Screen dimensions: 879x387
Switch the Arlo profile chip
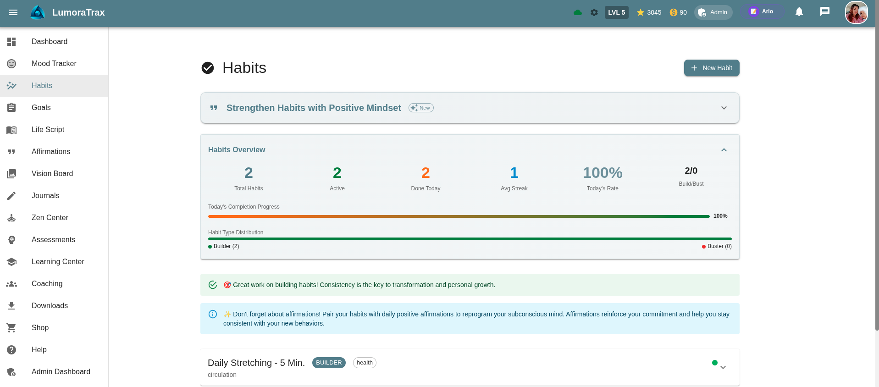tap(761, 12)
